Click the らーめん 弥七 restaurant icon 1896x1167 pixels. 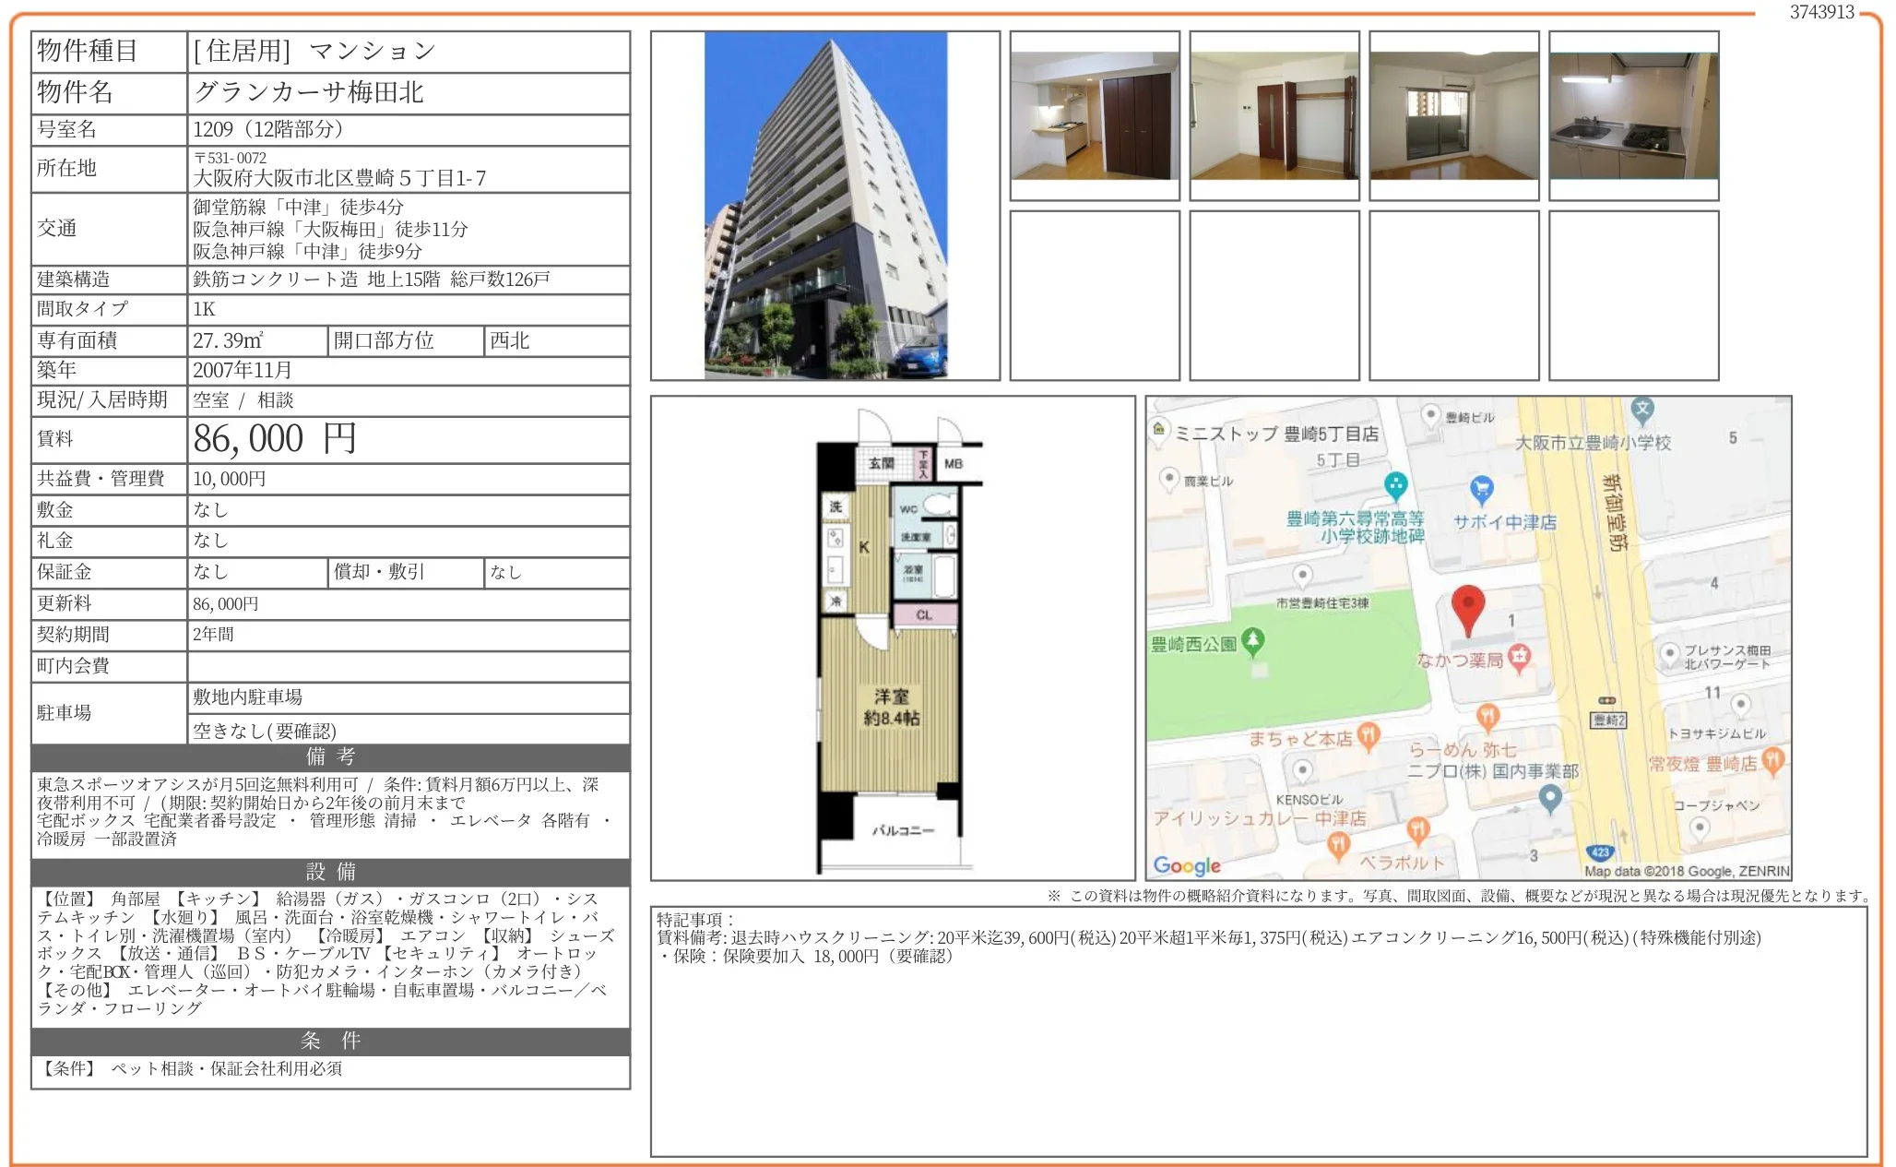[1487, 716]
